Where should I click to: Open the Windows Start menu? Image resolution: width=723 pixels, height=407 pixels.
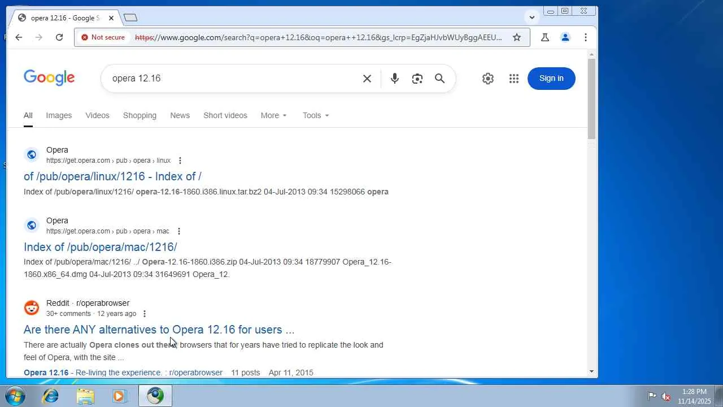click(15, 396)
